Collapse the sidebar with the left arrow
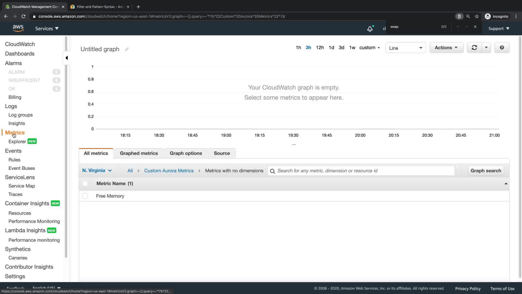This screenshot has width=522, height=294. [x=67, y=58]
